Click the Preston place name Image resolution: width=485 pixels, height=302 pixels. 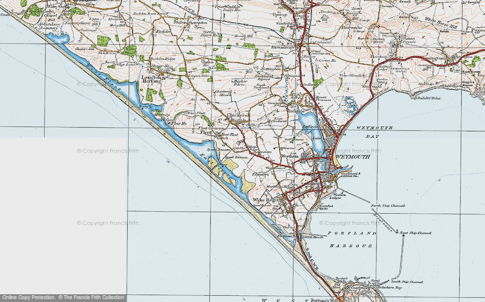pyautogui.click(x=379, y=57)
